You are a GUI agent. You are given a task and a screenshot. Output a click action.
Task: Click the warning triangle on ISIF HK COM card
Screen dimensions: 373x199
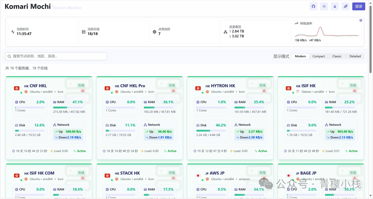click(x=83, y=178)
